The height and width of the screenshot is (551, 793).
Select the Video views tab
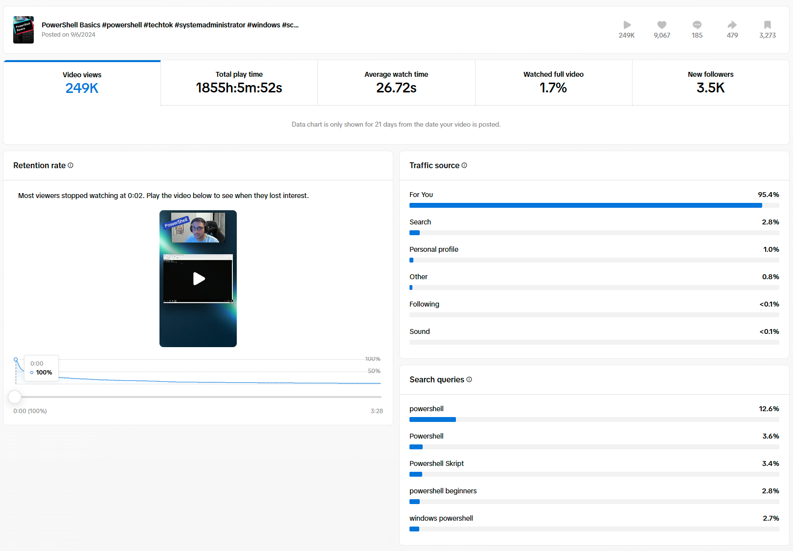pos(82,83)
